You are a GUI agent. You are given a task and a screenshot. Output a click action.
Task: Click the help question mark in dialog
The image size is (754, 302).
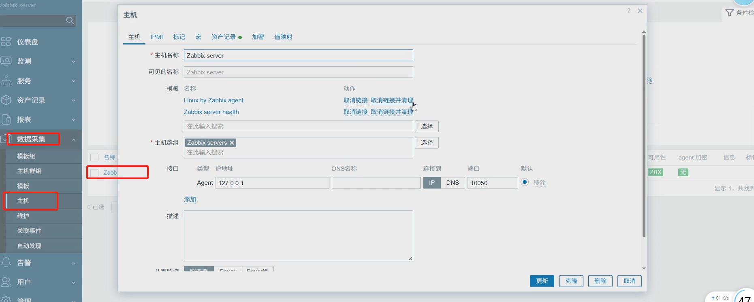click(629, 11)
